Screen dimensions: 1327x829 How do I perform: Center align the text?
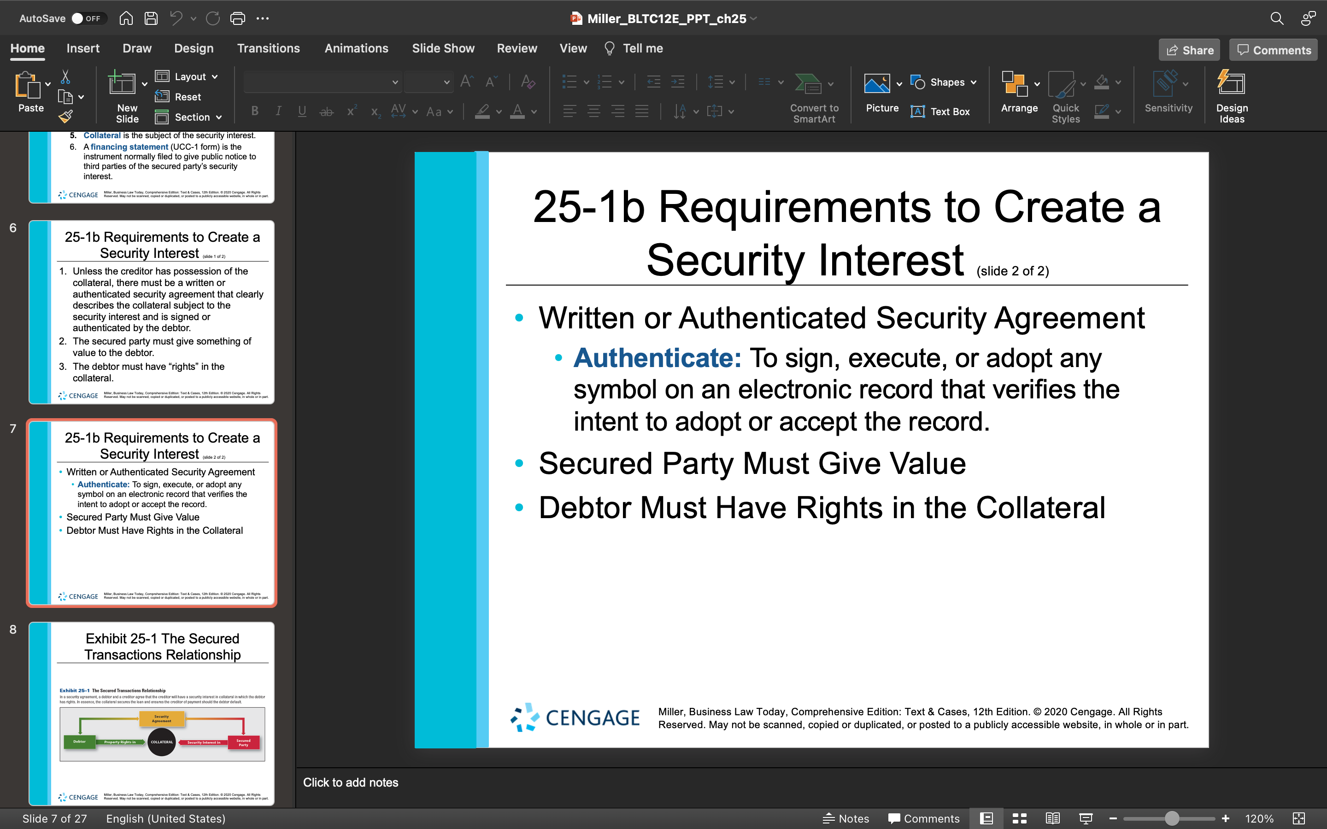pyautogui.click(x=594, y=111)
